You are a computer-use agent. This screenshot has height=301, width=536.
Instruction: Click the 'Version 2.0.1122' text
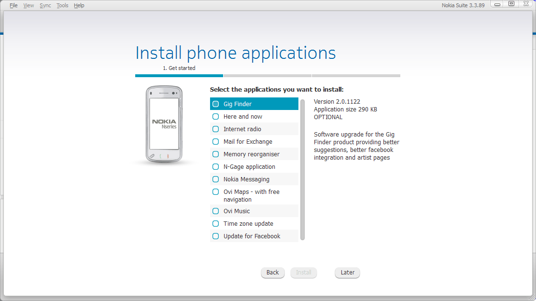pyautogui.click(x=337, y=101)
